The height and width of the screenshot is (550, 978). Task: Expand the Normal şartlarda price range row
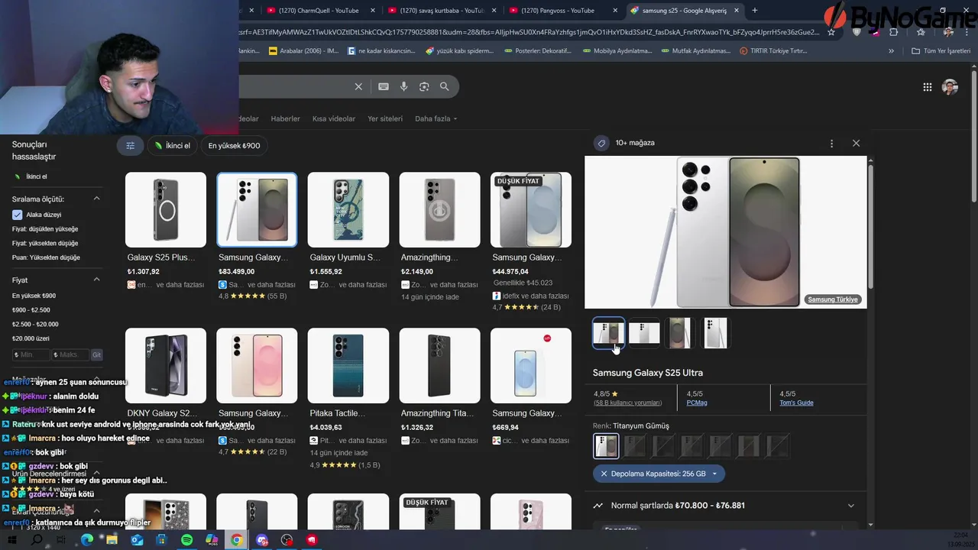[724, 506]
